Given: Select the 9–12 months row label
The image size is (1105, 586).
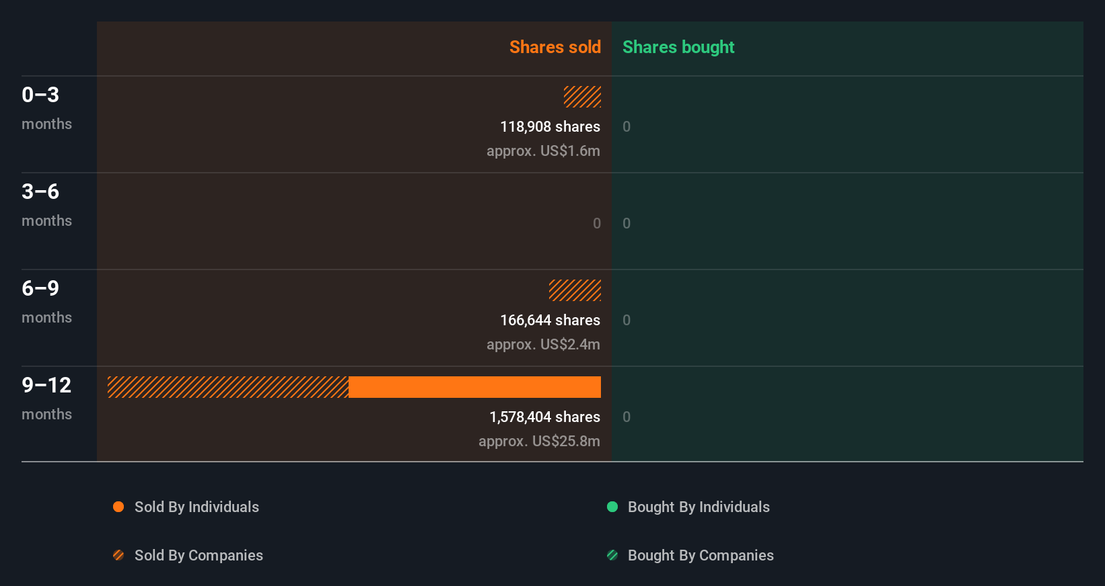Looking at the screenshot, I should [x=46, y=398].
